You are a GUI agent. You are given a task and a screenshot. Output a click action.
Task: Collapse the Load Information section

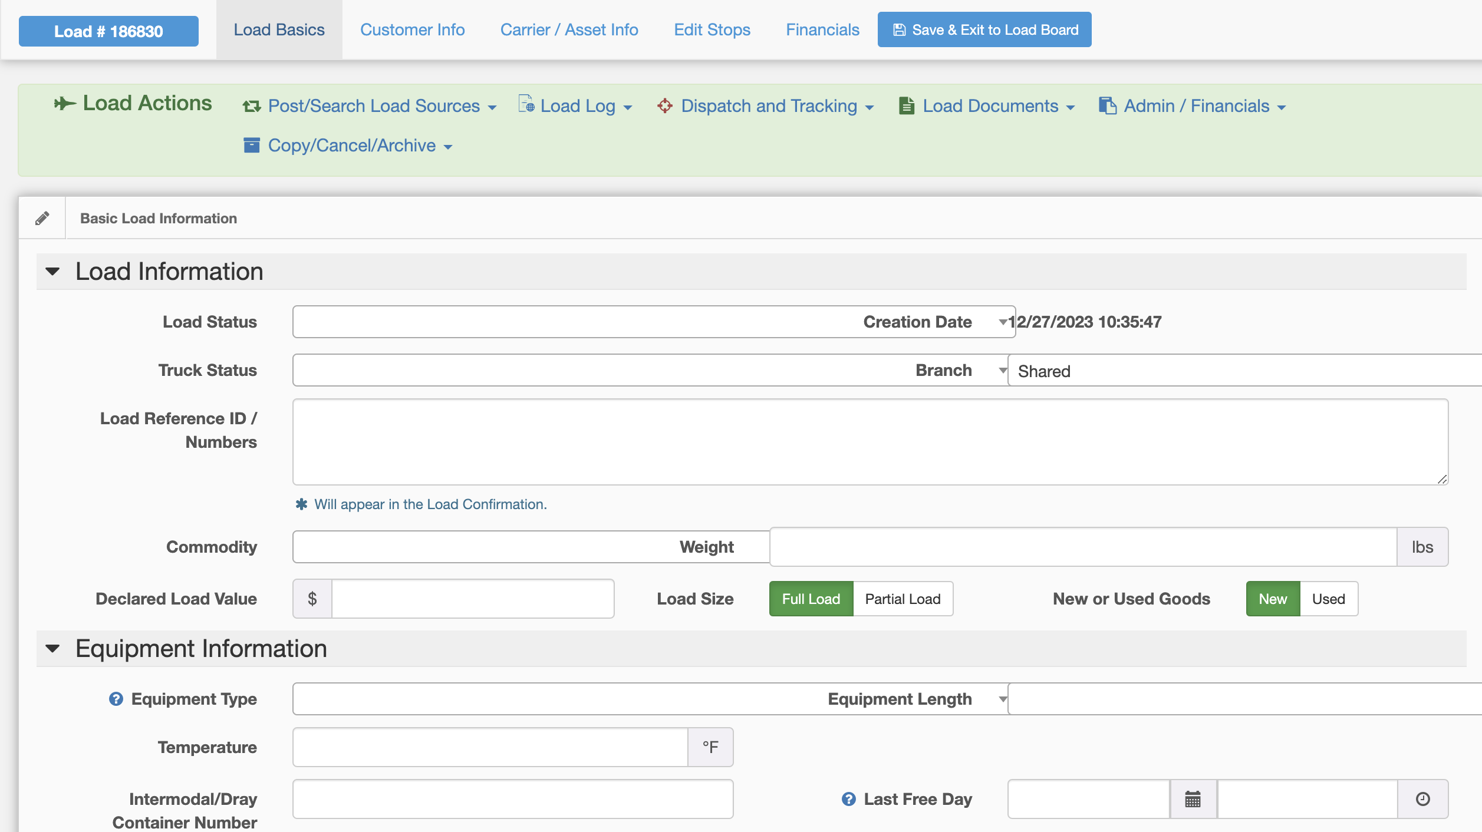(x=53, y=272)
